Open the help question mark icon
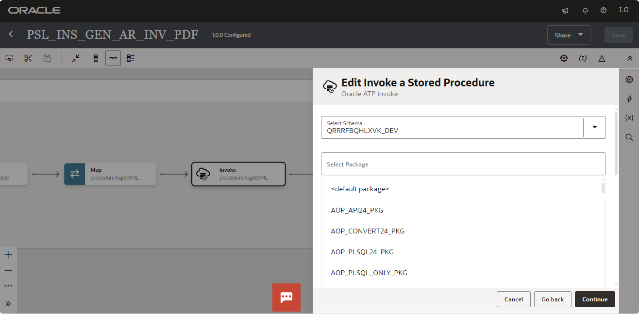The image size is (639, 314). click(x=604, y=10)
